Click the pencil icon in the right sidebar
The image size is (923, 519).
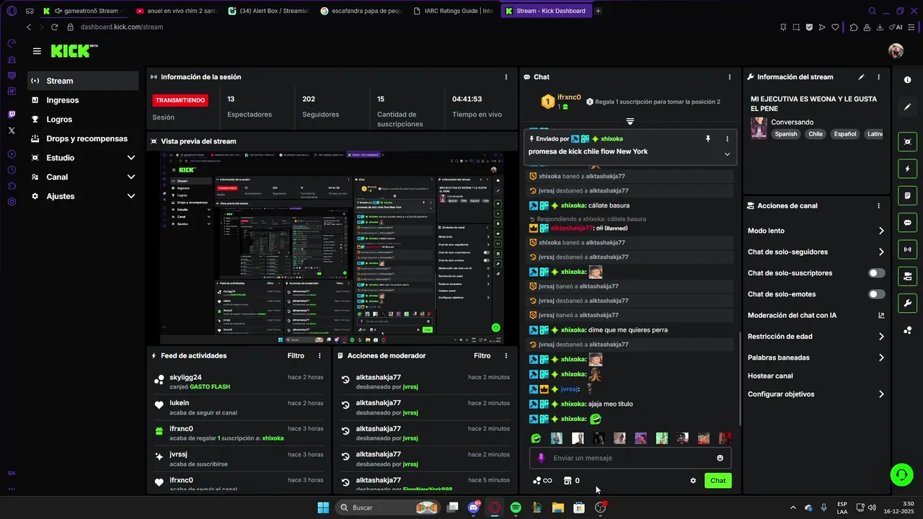pyautogui.click(x=907, y=107)
